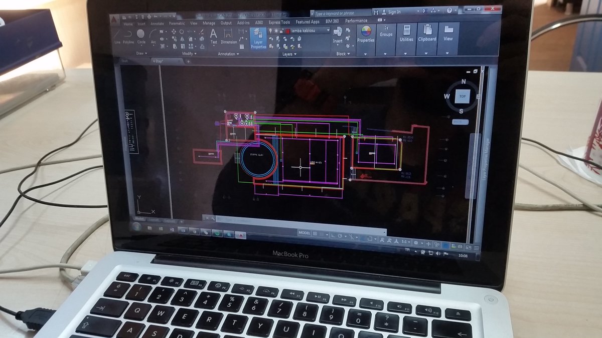This screenshot has width=602, height=338.
Task: Click the Windows Start orb
Action: click(x=137, y=226)
